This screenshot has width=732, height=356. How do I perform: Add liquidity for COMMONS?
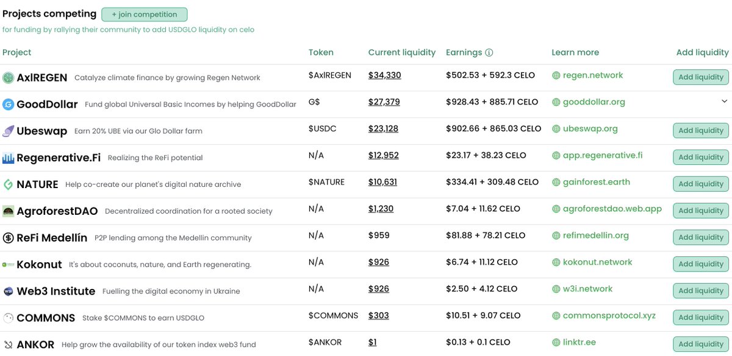pyautogui.click(x=701, y=318)
